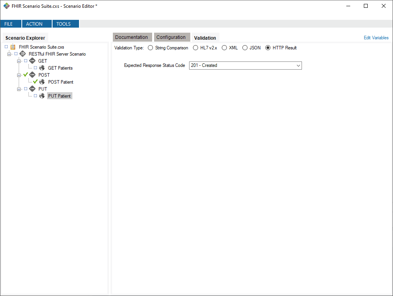The height and width of the screenshot is (296, 393).
Task: Click the FHIR Scenario Suite clipboard icon
Action: pos(13,47)
